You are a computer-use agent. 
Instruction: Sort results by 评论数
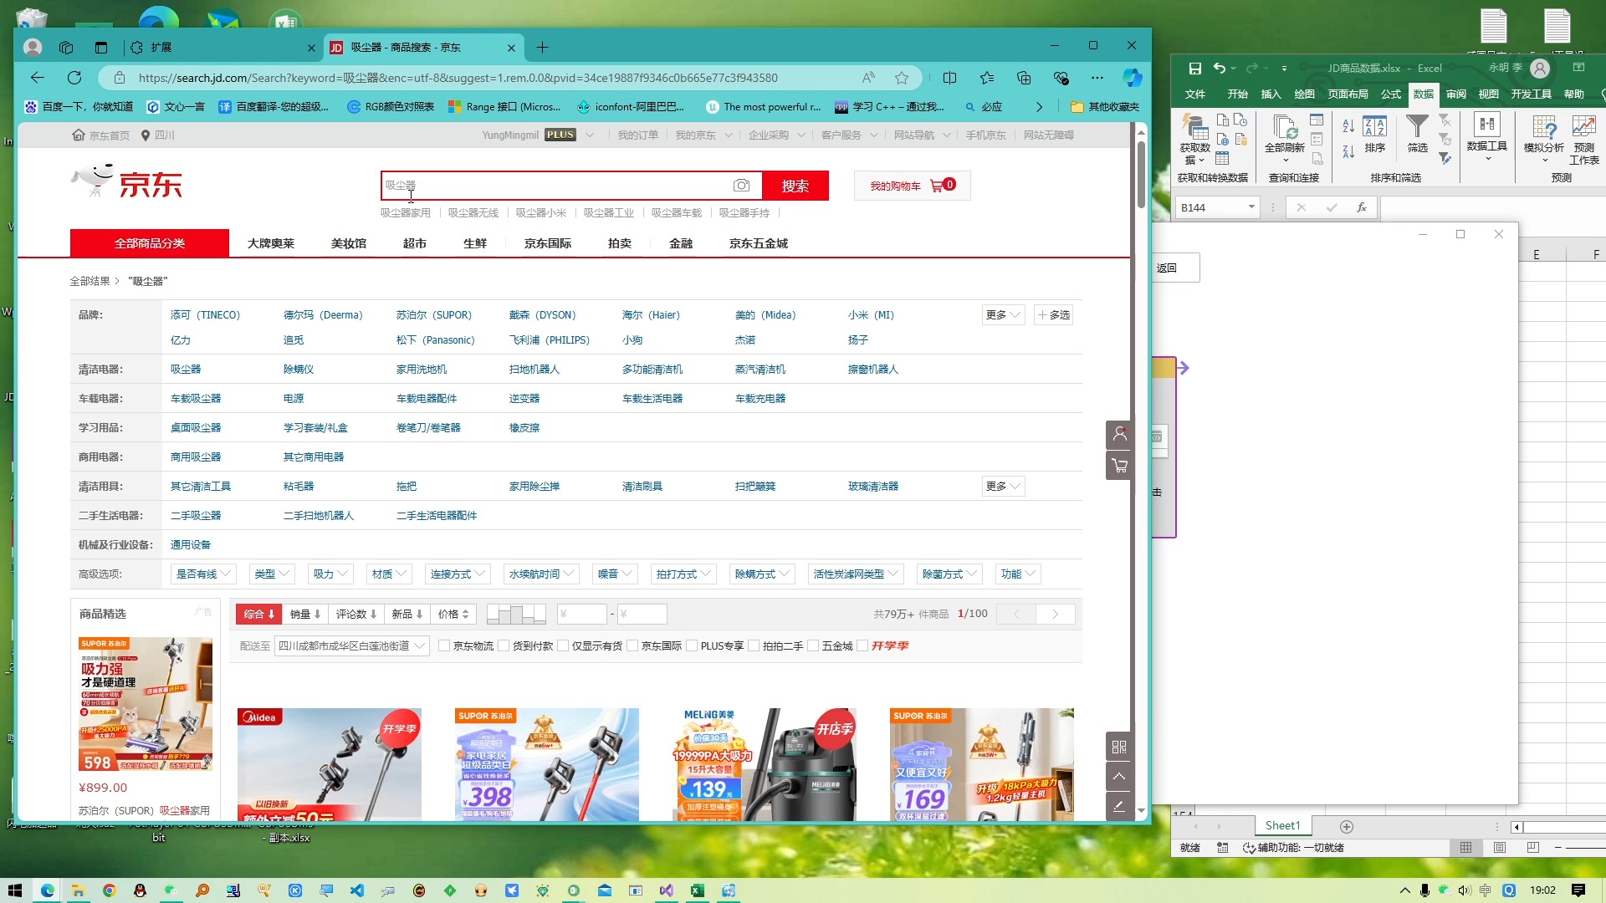356,615
